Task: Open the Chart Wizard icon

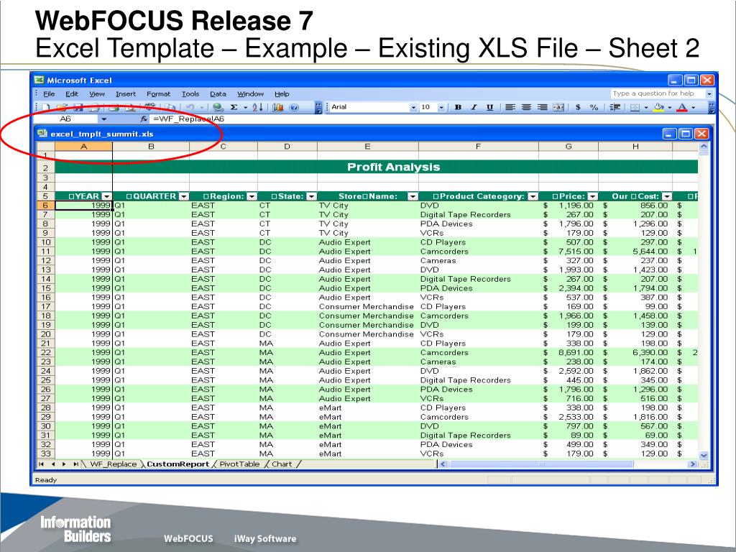Action: pyautogui.click(x=278, y=108)
